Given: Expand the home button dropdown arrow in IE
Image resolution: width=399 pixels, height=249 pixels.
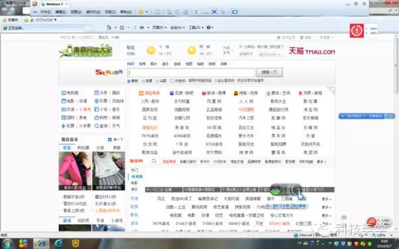Looking at the screenshot, I should pyautogui.click(x=116, y=27).
